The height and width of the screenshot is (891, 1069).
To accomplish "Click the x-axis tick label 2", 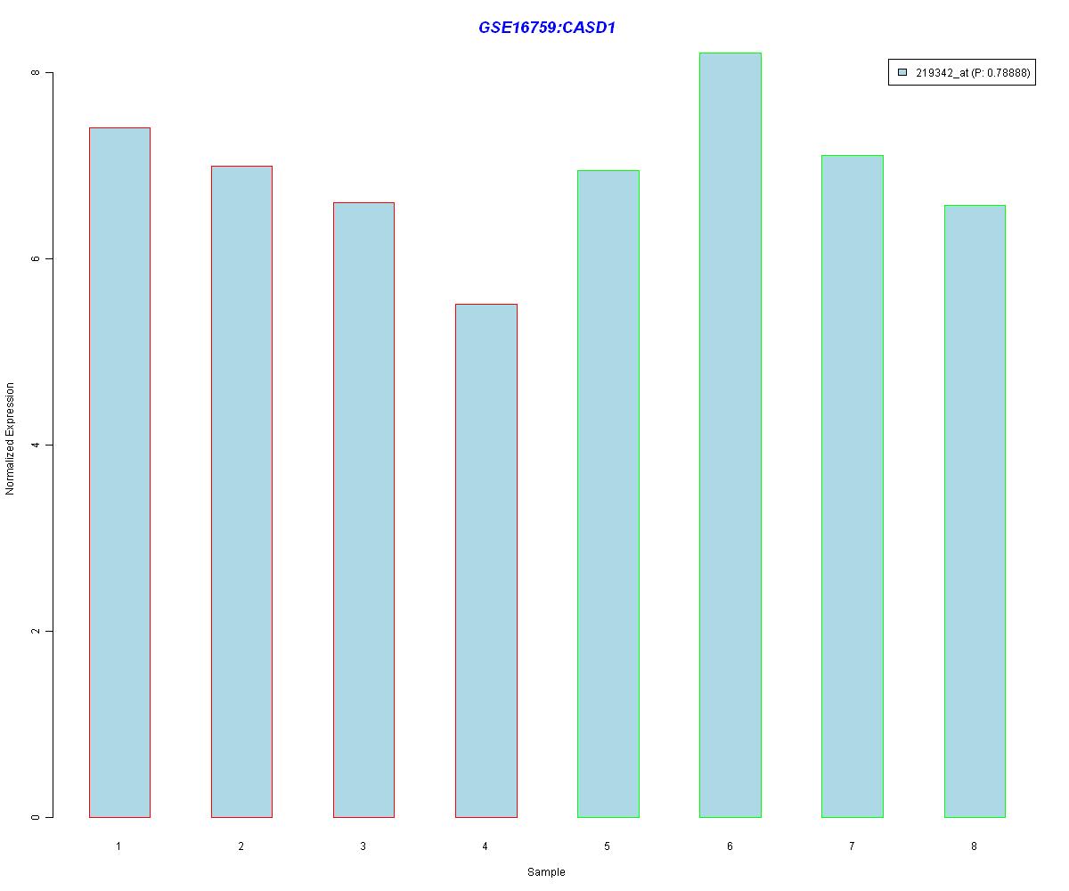I will 241,846.
